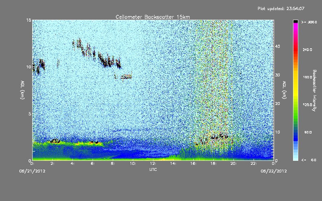This screenshot has height=201, width=322.
Task: Click the colorbar value 240.0
Action: [308, 49]
